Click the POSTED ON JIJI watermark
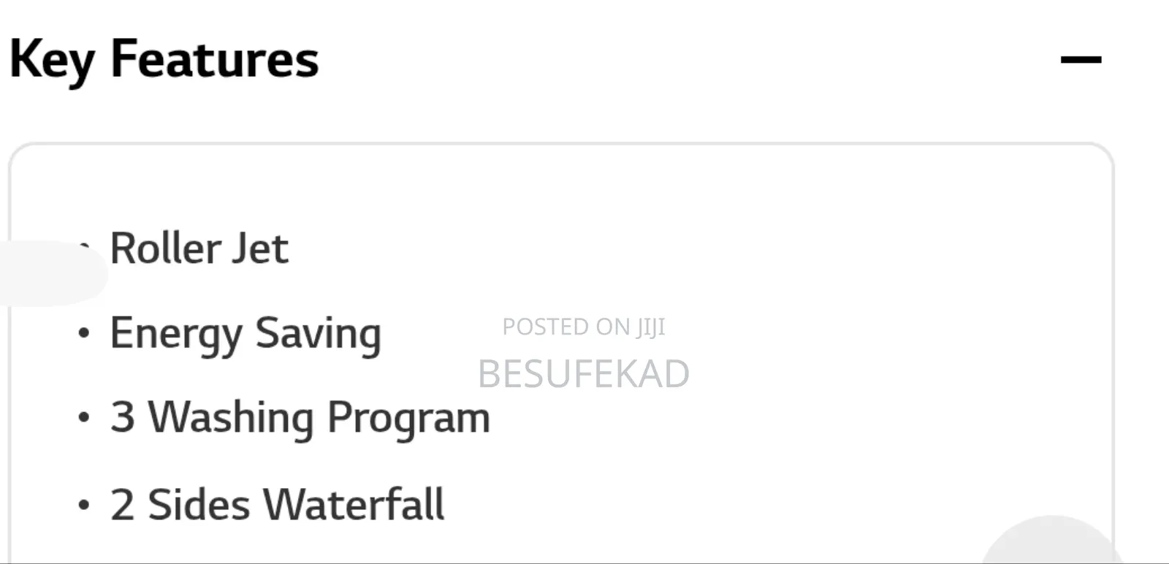1169x564 pixels. point(583,327)
